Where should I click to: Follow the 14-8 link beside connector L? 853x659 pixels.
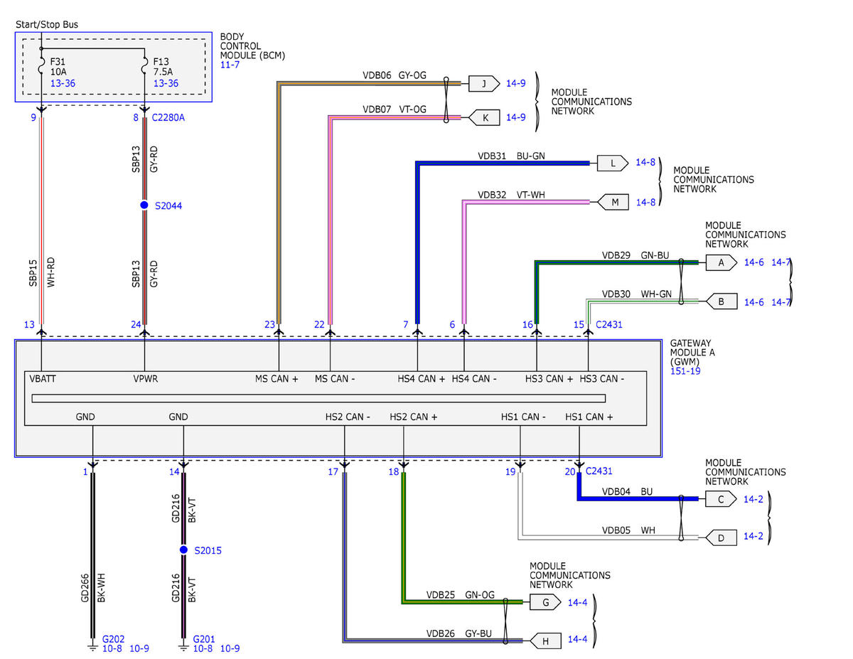pyautogui.click(x=645, y=163)
